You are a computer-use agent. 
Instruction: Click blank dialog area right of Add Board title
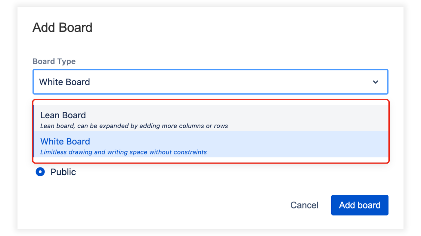230,28
